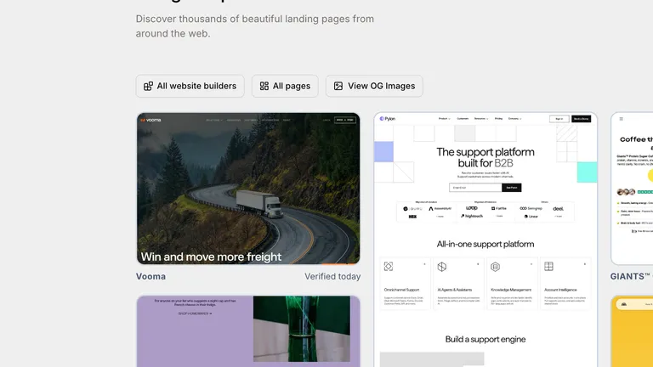Open the purple homewares landing page thumbnail
653x367 pixels.
click(248, 331)
